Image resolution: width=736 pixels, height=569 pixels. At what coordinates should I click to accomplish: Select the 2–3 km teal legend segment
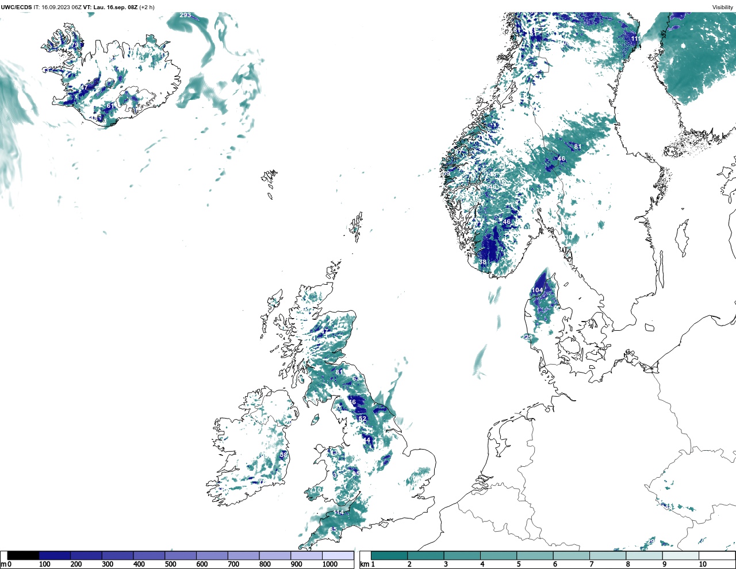[425, 555]
